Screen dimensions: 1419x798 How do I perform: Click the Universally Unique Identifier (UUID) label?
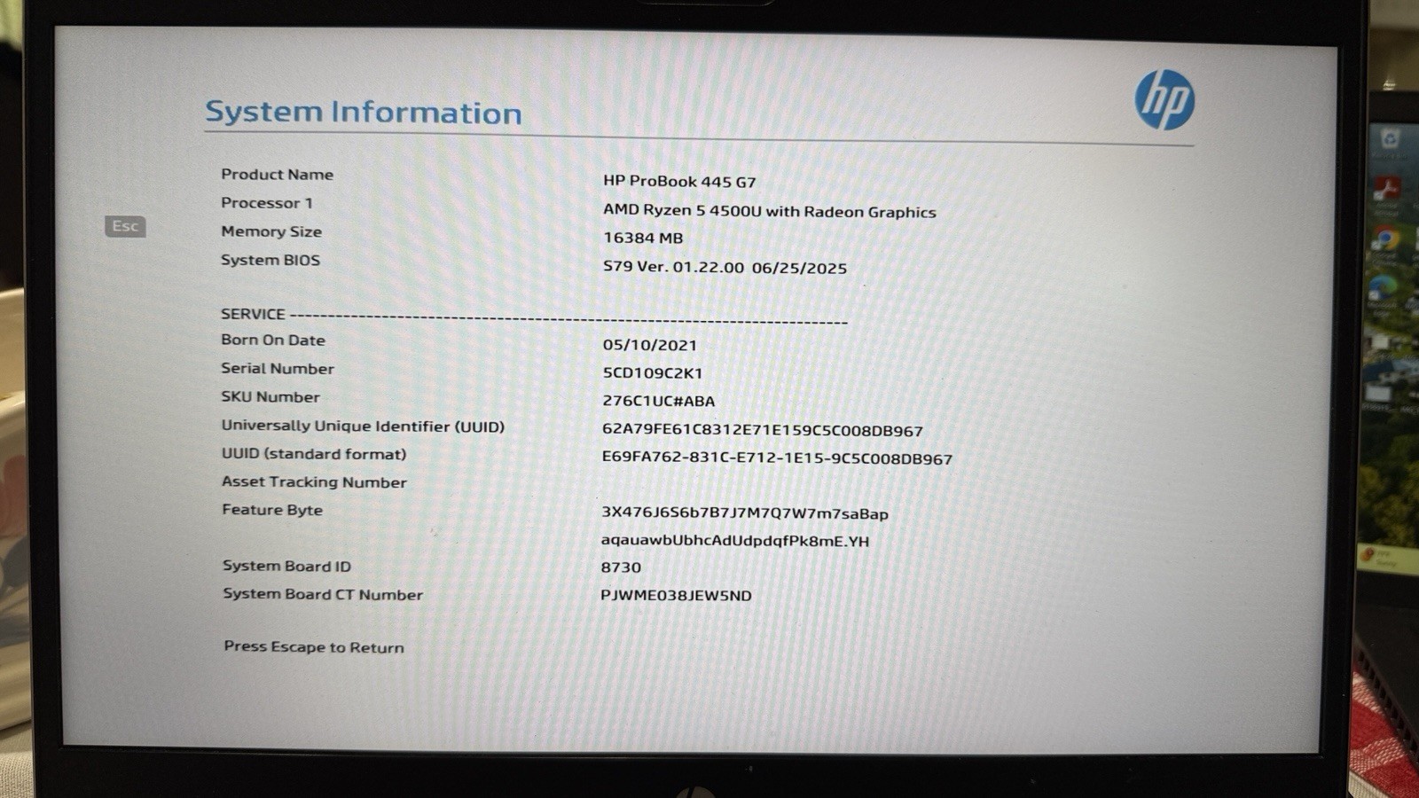click(x=363, y=426)
